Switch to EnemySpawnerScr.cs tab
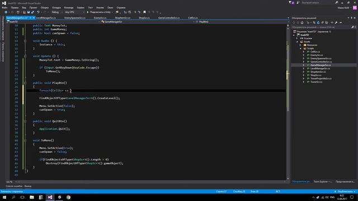Image resolution: width=358 pixels, height=201 pixels. tap(74, 18)
